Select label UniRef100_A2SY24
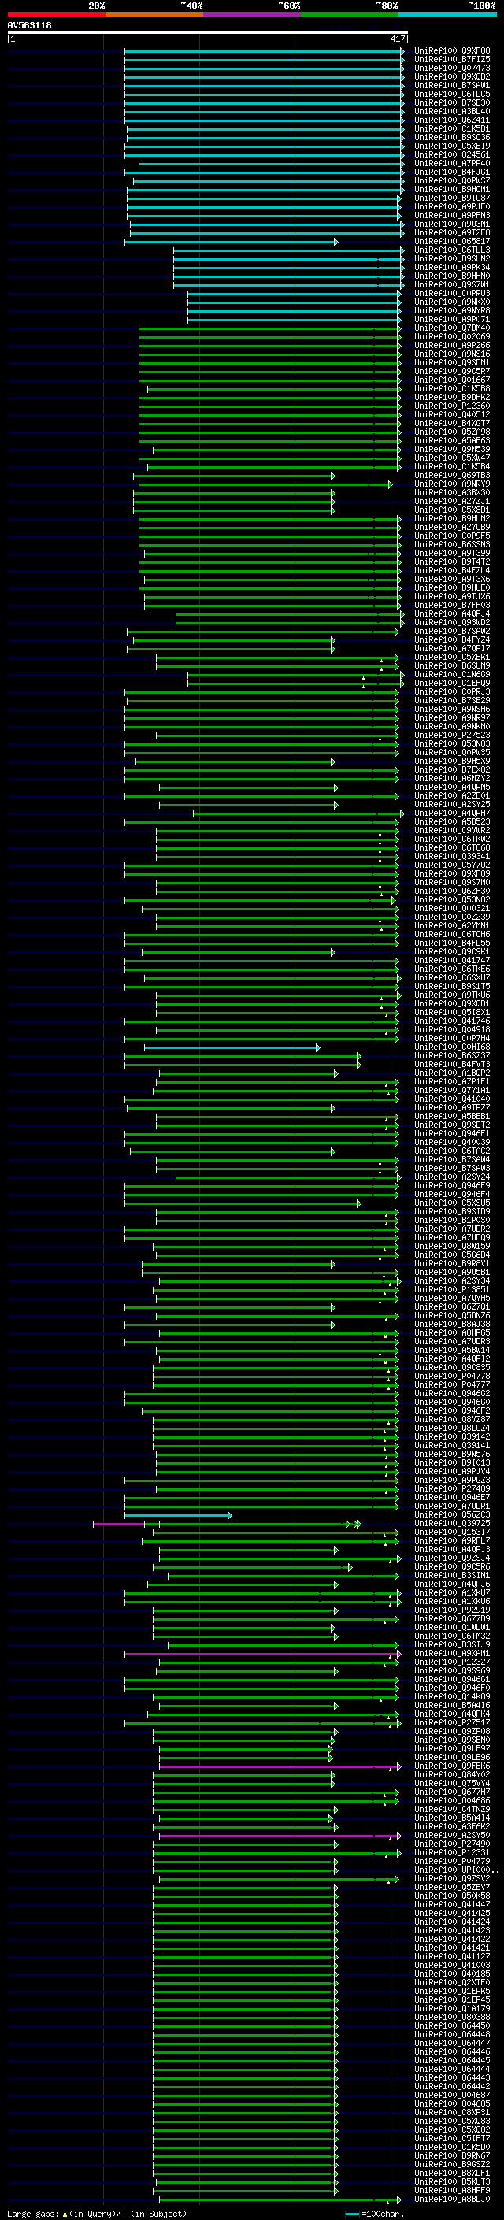Image resolution: width=504 pixels, height=2220 pixels. coord(451,1177)
